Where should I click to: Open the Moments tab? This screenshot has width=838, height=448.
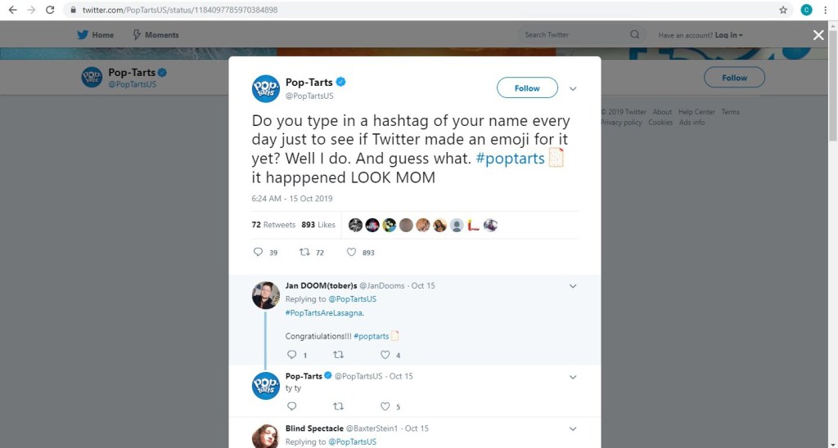pyautogui.click(x=155, y=35)
